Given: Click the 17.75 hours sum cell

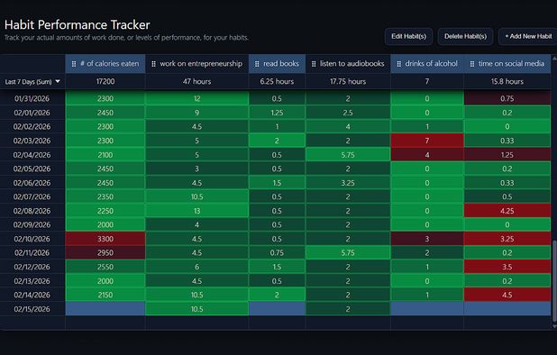Looking at the screenshot, I should click(x=348, y=82).
